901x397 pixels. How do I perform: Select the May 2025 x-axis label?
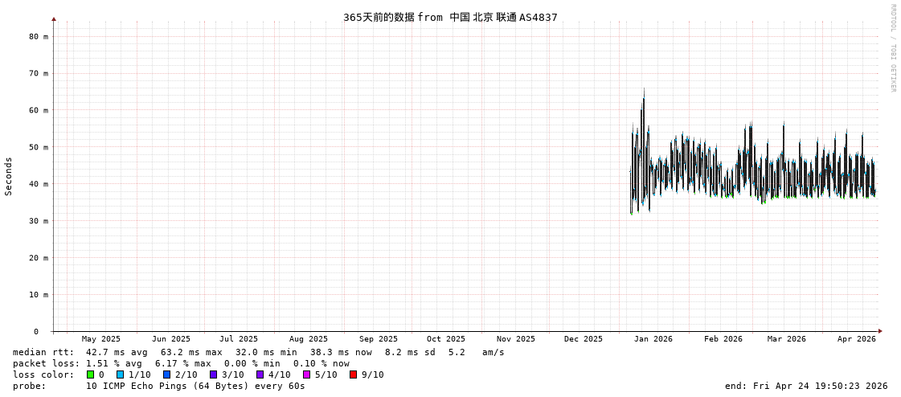pyautogui.click(x=101, y=339)
